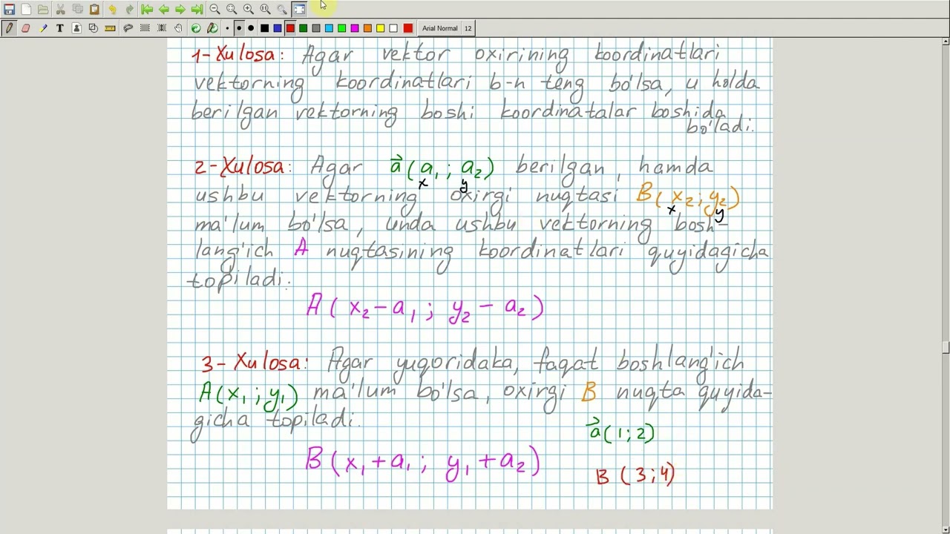Choose thick pen thickness
This screenshot has width=950, height=534.
point(251,28)
